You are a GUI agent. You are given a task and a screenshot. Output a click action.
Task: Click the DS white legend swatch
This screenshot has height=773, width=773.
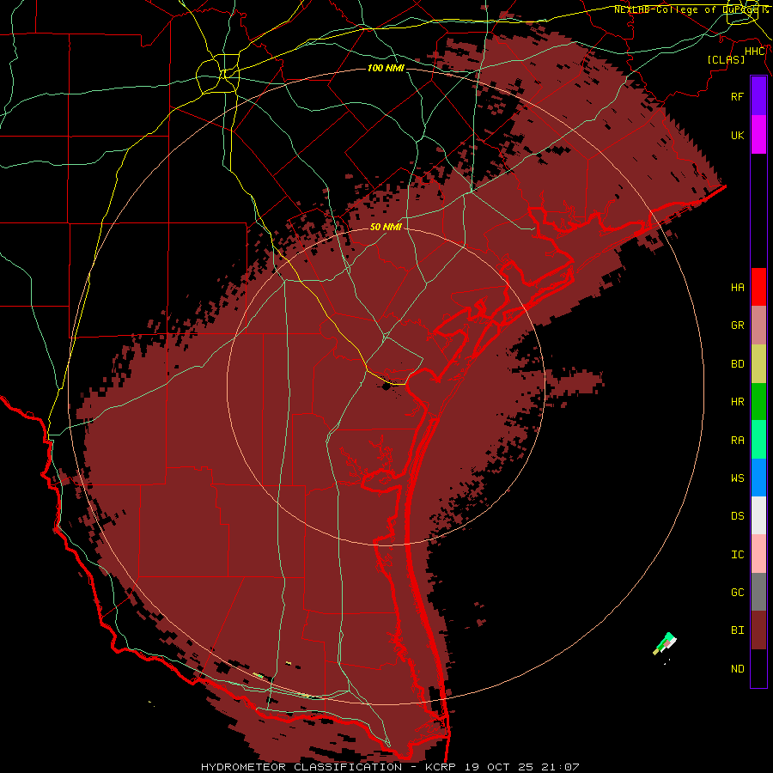pos(758,515)
